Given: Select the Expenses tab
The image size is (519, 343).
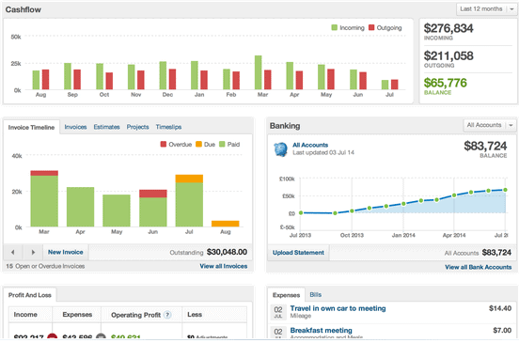Looking at the screenshot, I should 287,295.
